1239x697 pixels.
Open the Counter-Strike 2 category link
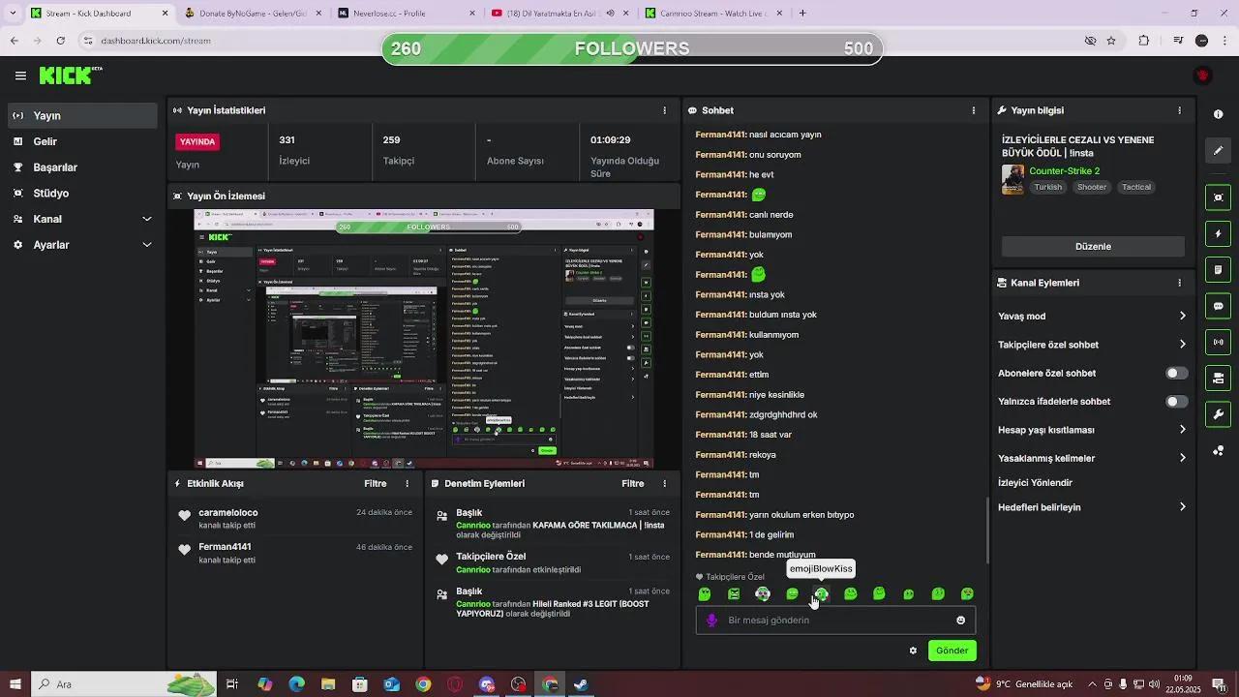pos(1064,171)
